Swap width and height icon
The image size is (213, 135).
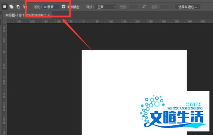144,6
